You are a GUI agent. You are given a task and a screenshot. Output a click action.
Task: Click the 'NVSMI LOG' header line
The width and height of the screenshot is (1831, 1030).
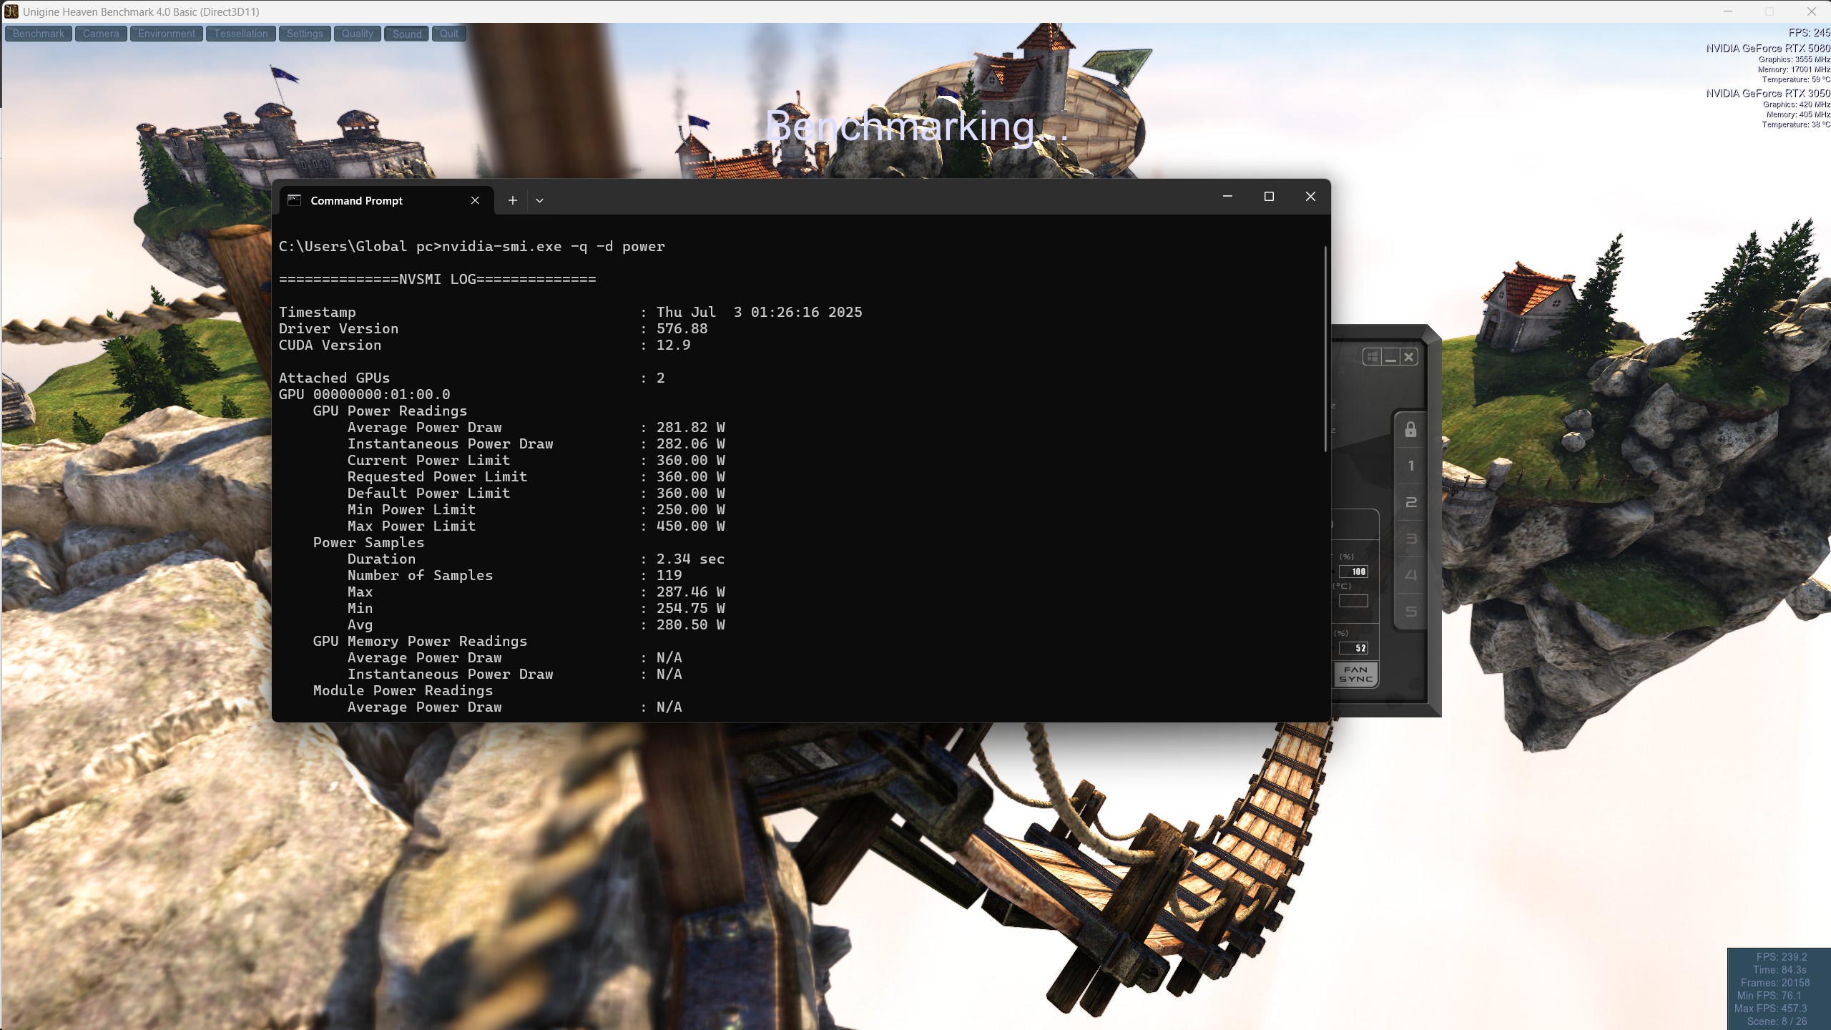coord(438,280)
